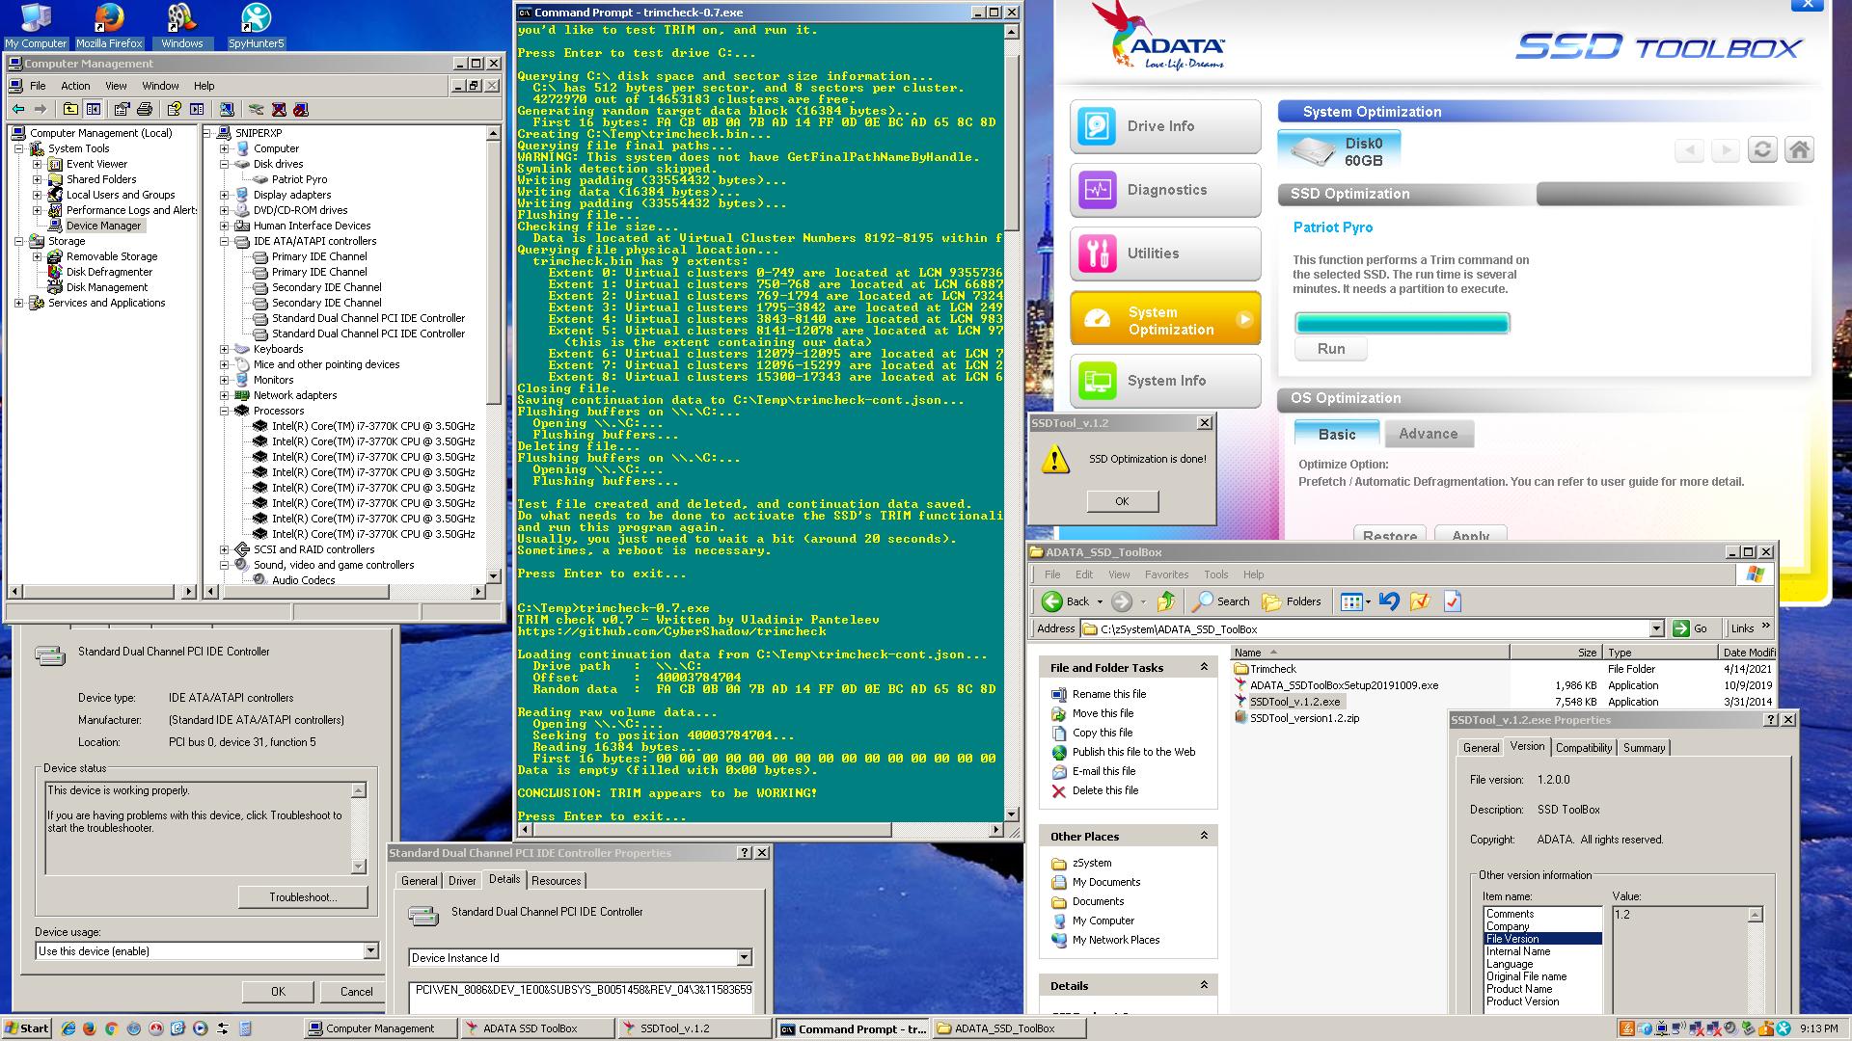Click the refresh drive icon in SSD Toolbox
This screenshot has height=1041, width=1852.
click(1762, 150)
